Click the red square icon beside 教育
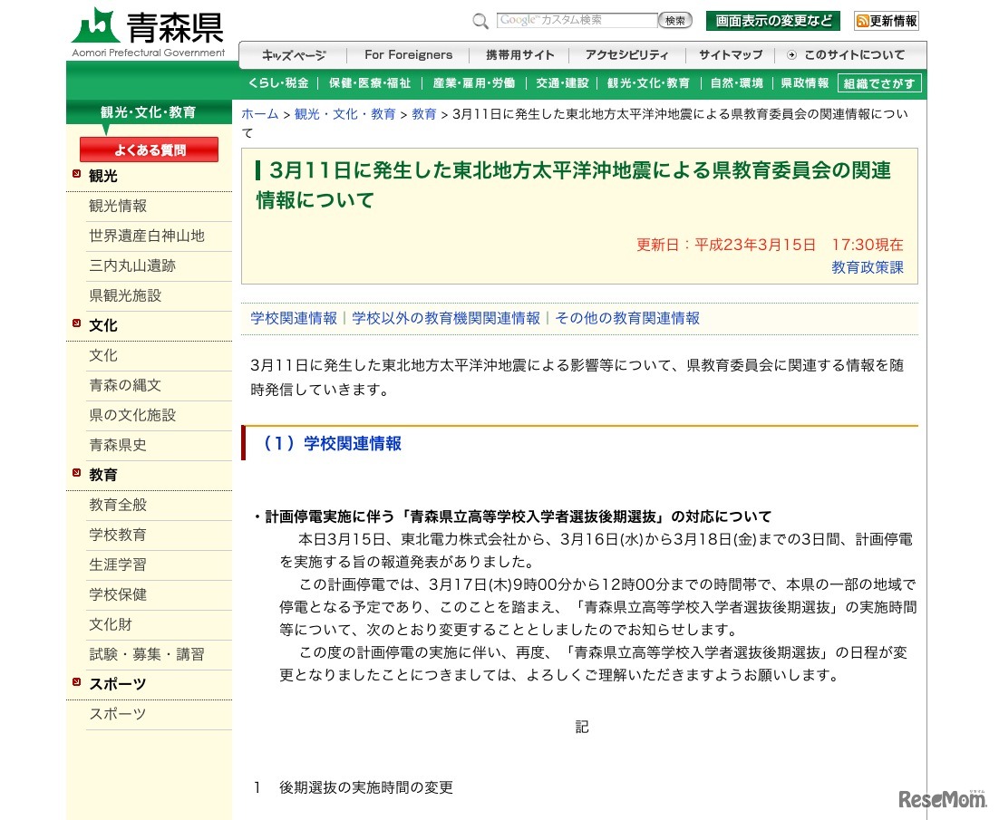Viewport: 999px width, 820px height. pyautogui.click(x=76, y=474)
